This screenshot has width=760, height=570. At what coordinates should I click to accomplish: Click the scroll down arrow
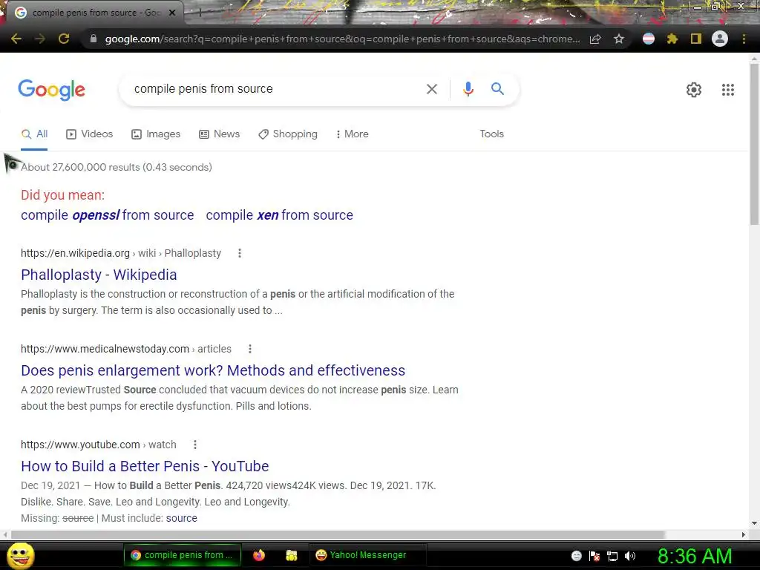[754, 523]
